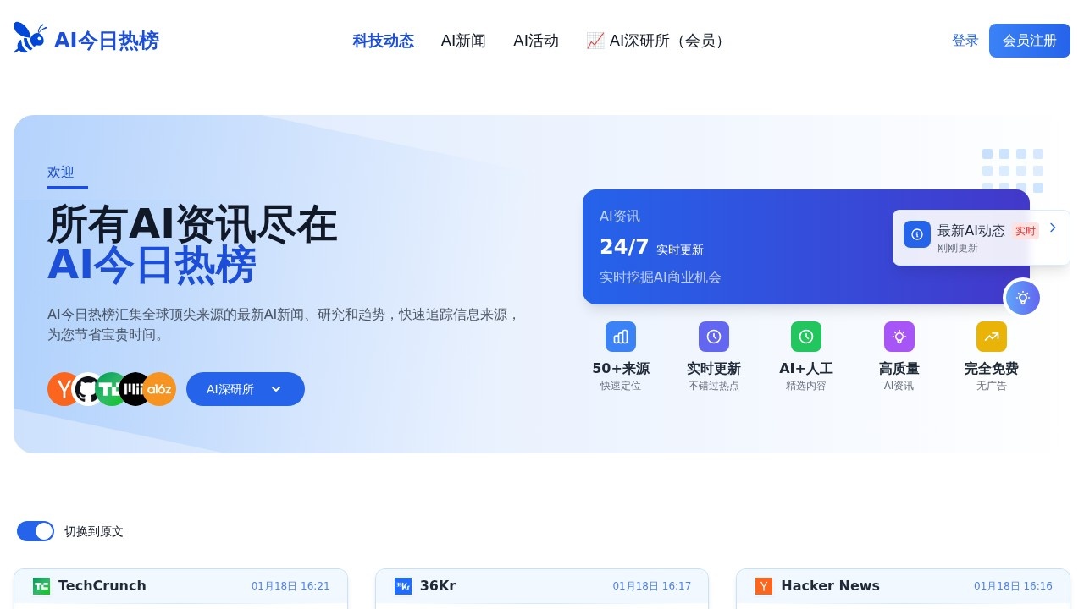
Task: Click the 登录 link
Action: [965, 40]
